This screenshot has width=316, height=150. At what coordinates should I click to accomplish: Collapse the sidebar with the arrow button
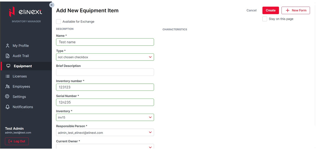point(52,5)
